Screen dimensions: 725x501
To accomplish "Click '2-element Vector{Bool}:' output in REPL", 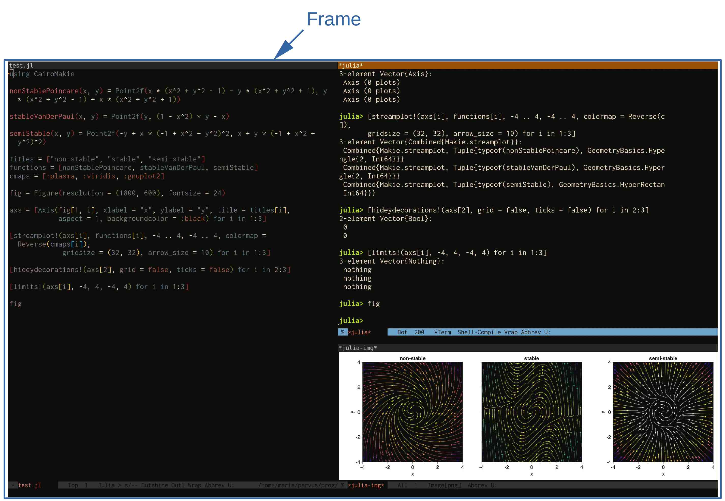I will [386, 219].
